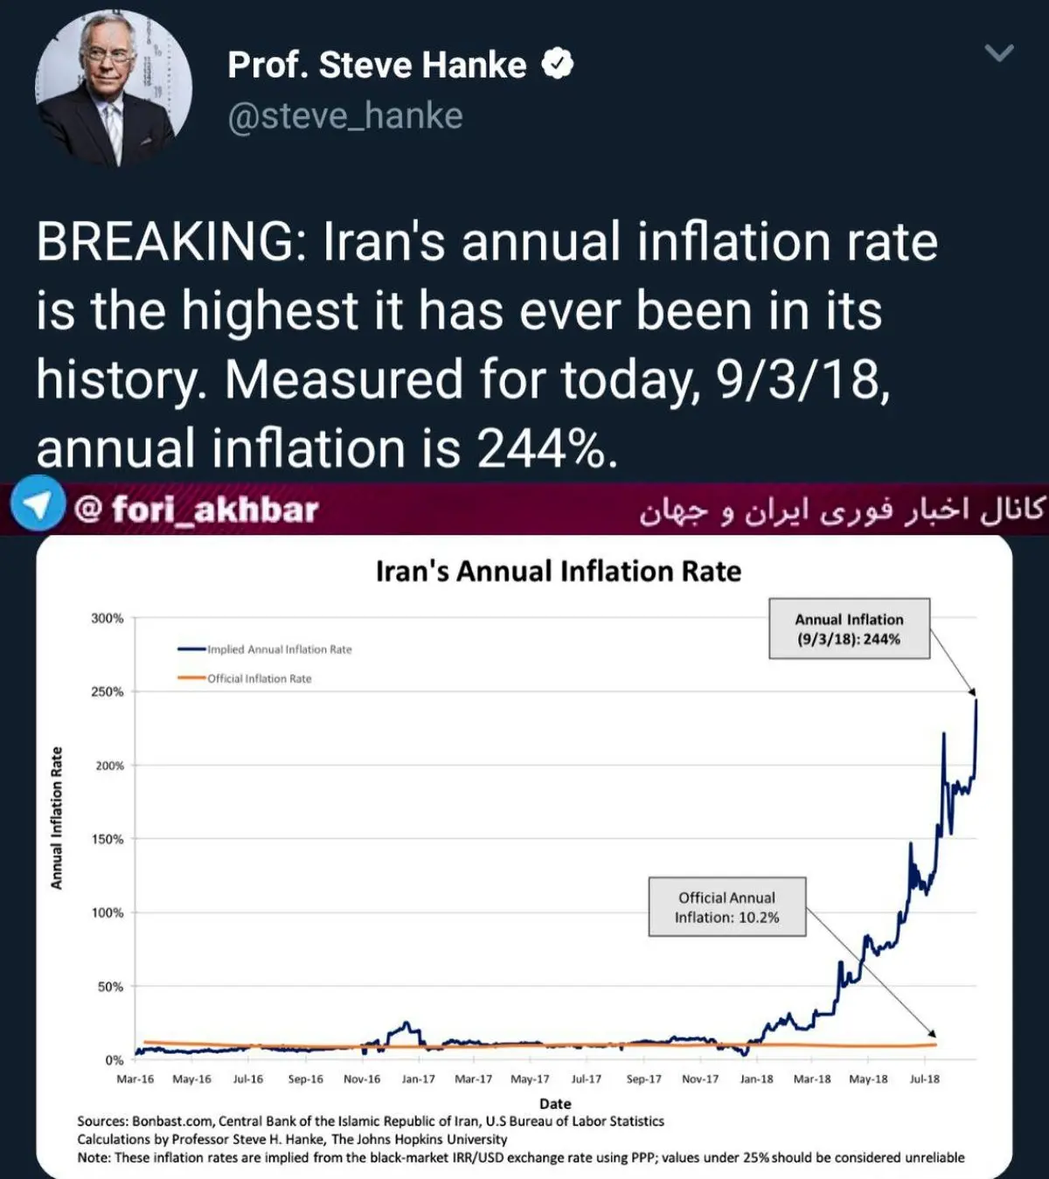Click Steve Hanke's profile photo

coord(113,89)
